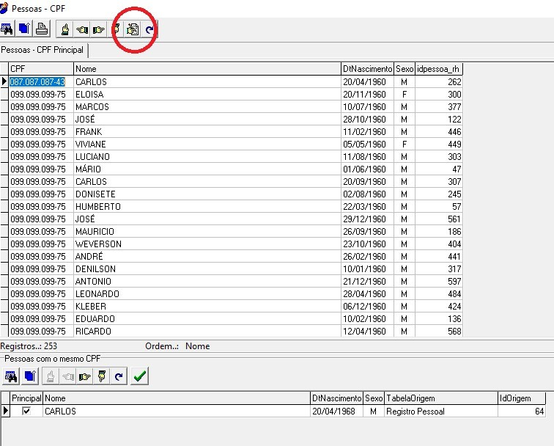
Task: Refresh the main Pessoas - CPF list
Action: [x=149, y=30]
